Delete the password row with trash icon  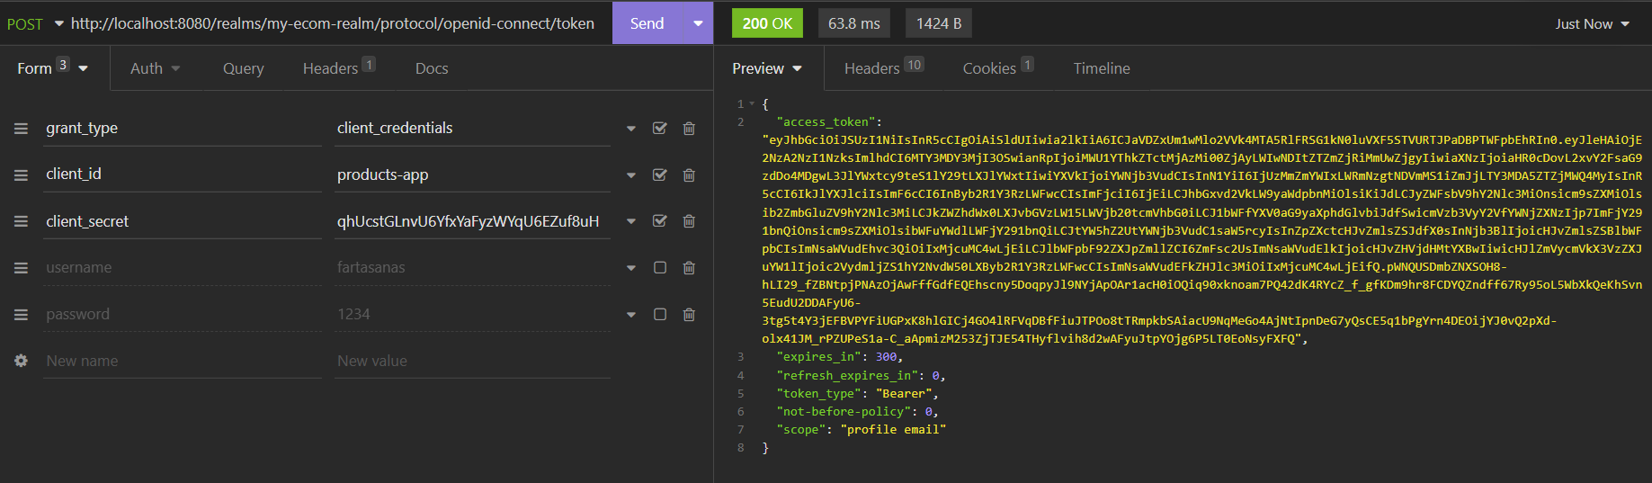pyautogui.click(x=689, y=315)
